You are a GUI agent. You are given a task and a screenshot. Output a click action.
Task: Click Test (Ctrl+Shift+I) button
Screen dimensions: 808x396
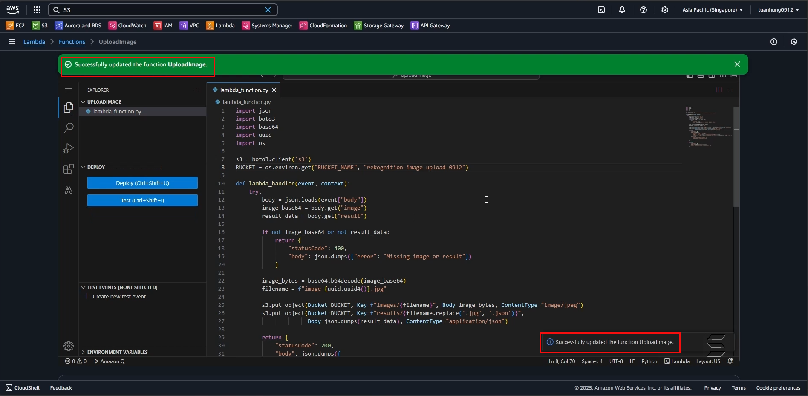point(142,200)
